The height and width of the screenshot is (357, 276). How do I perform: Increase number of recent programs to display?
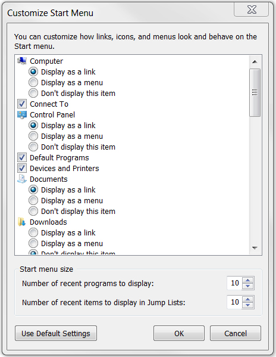click(248, 280)
